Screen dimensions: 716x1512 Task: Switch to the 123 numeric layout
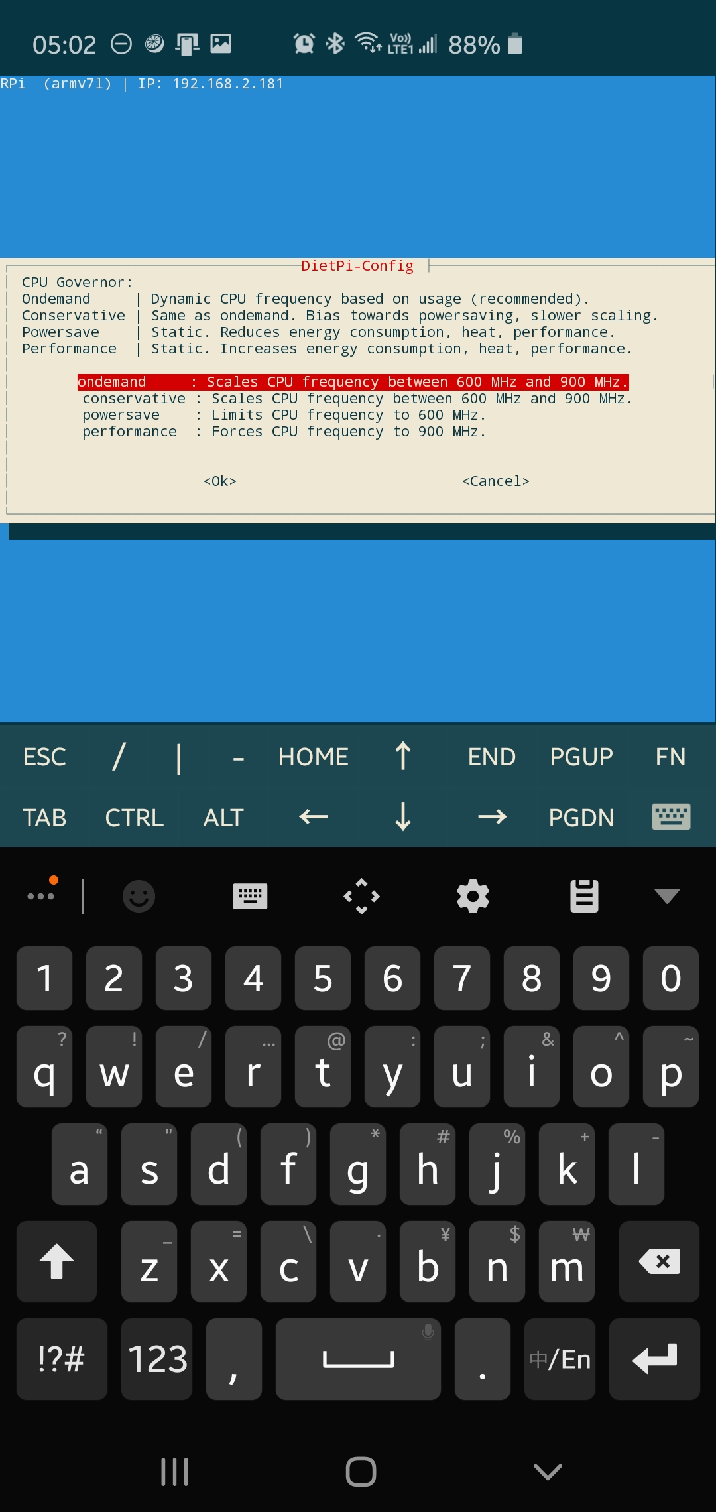pos(157,1359)
